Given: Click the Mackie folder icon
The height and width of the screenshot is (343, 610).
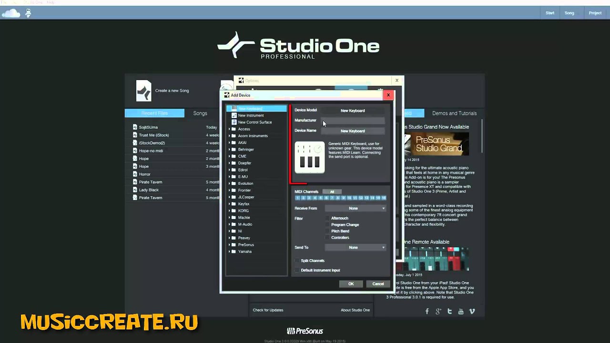Looking at the screenshot, I should 234,218.
